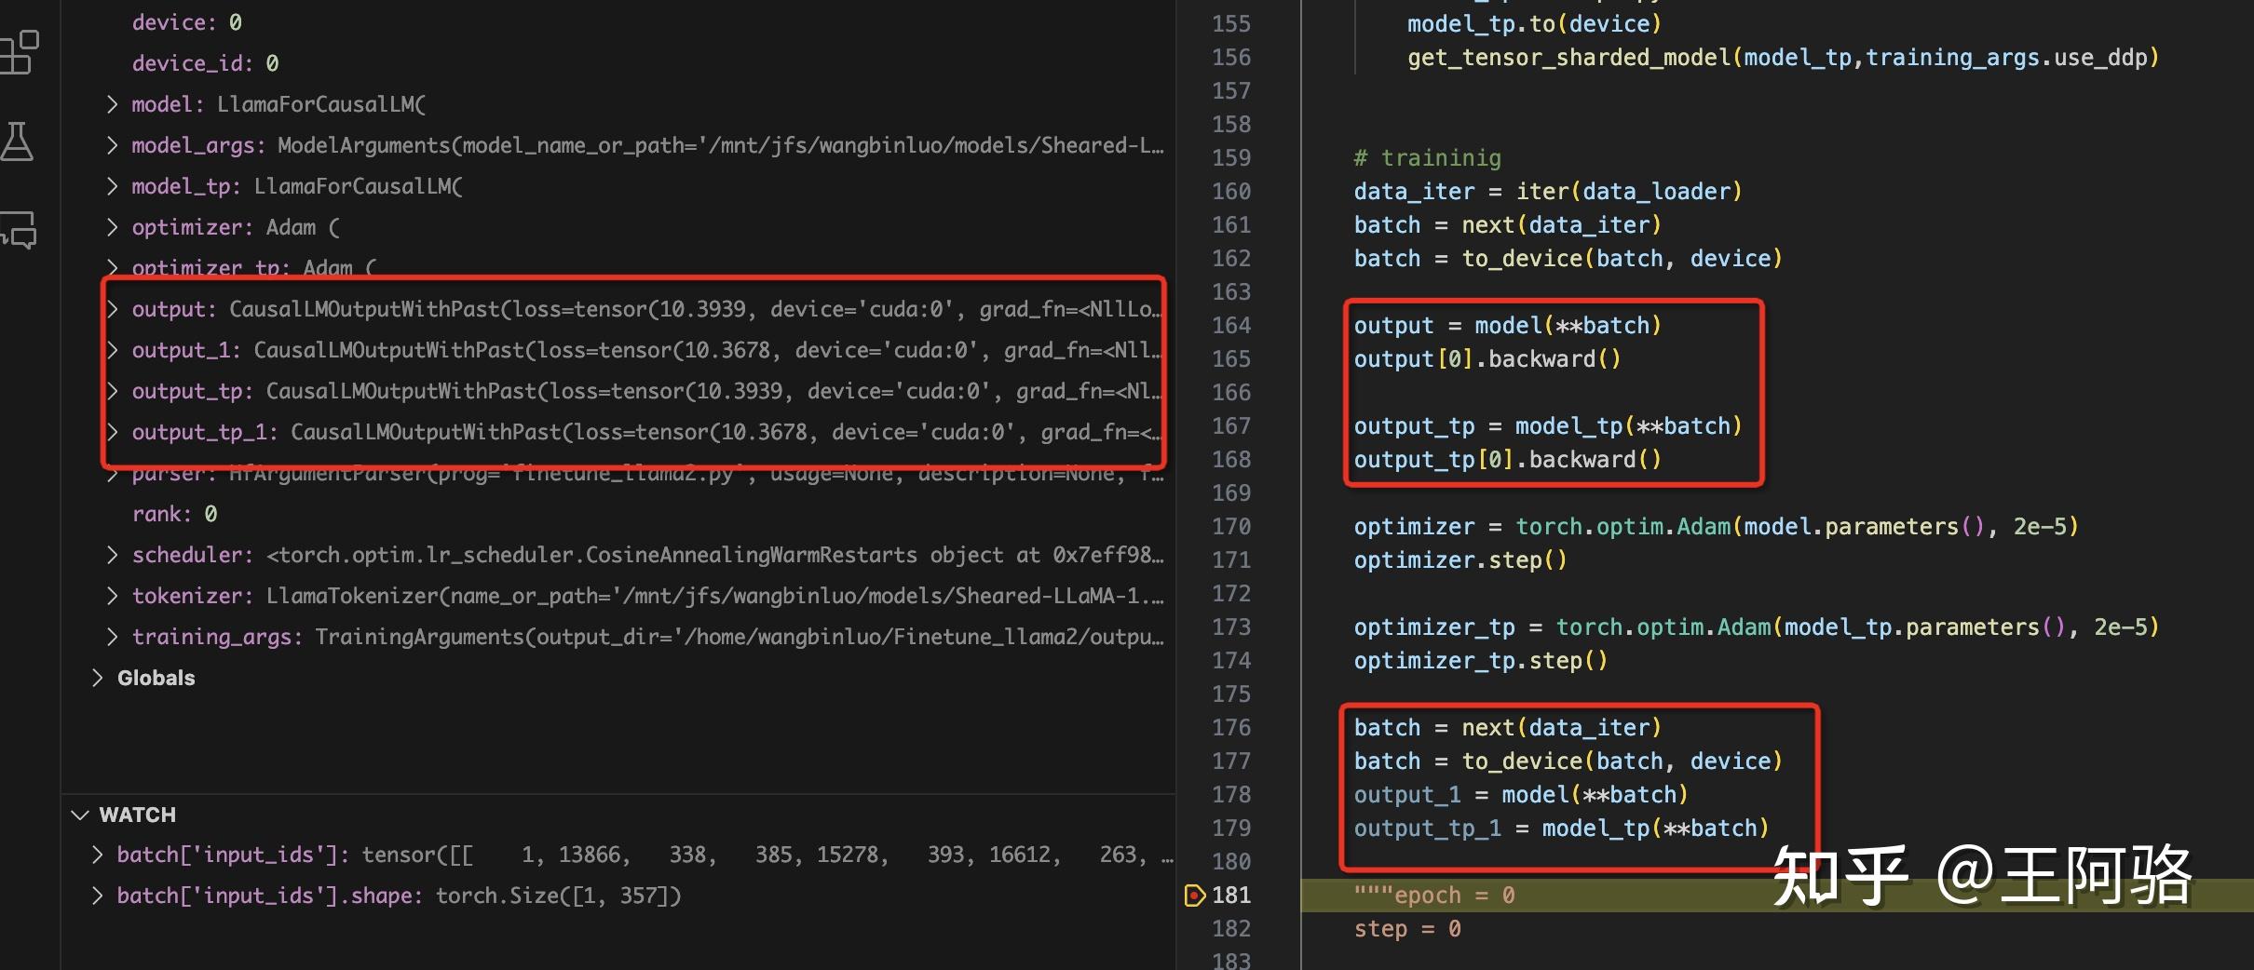This screenshot has width=2254, height=970.
Task: Expand the model_tp variable
Action: [x=112, y=186]
